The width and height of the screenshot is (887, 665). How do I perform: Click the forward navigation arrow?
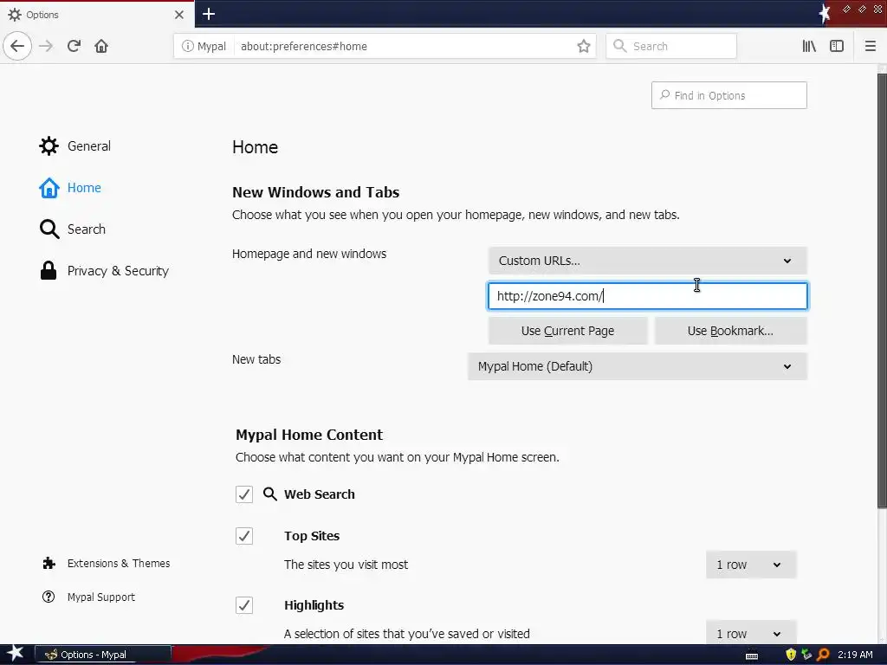(x=46, y=46)
